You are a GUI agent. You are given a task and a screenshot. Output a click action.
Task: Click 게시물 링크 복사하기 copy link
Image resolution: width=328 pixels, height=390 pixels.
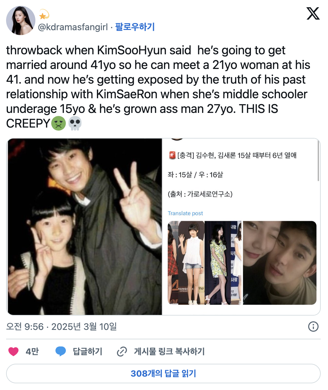tap(169, 352)
